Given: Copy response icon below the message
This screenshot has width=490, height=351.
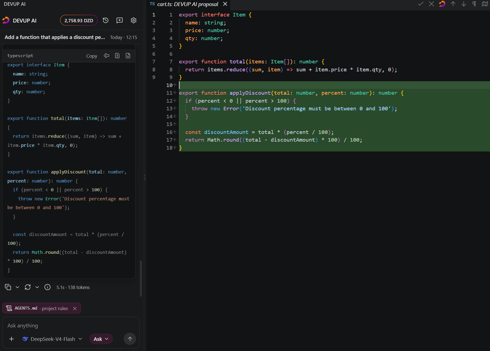Looking at the screenshot, I should click(8, 287).
